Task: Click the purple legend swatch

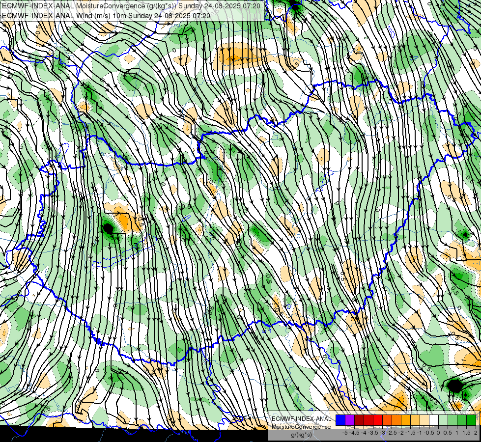Action: click(x=350, y=420)
